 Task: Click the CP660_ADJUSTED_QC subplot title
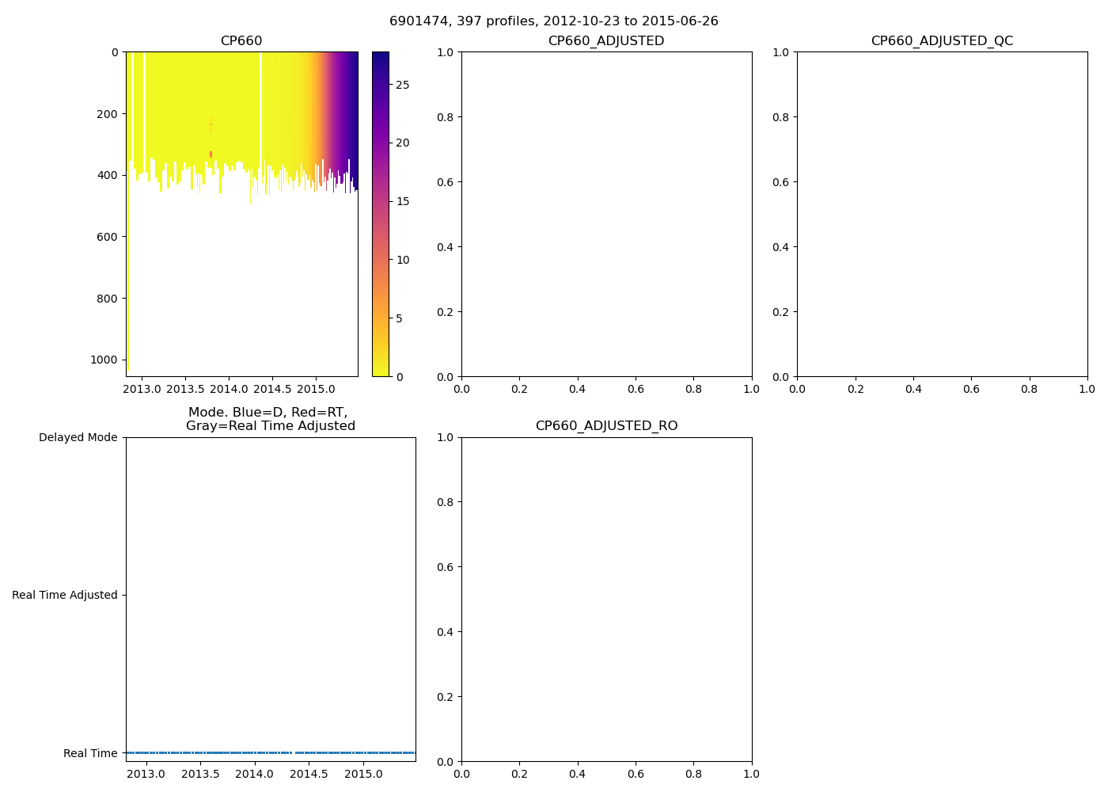(942, 41)
